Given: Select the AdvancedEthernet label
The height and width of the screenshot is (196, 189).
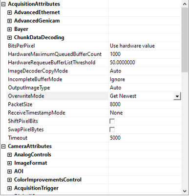Looking at the screenshot, I should click(37, 12).
